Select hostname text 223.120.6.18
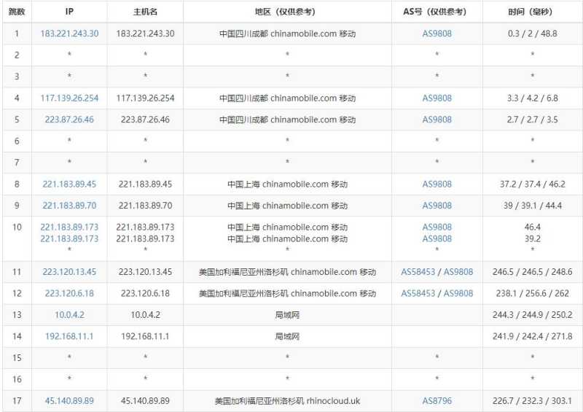The image size is (583, 412). pos(145,293)
